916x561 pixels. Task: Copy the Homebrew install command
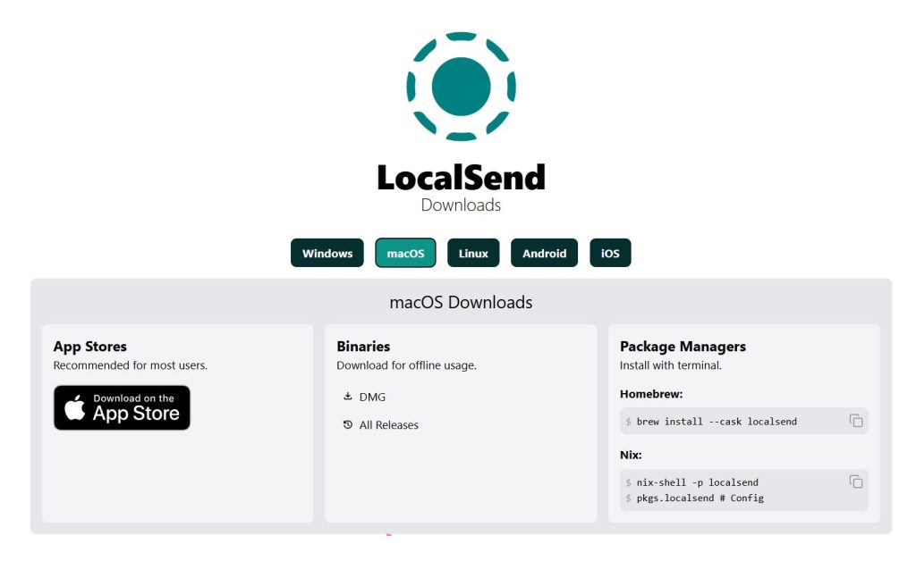click(855, 421)
